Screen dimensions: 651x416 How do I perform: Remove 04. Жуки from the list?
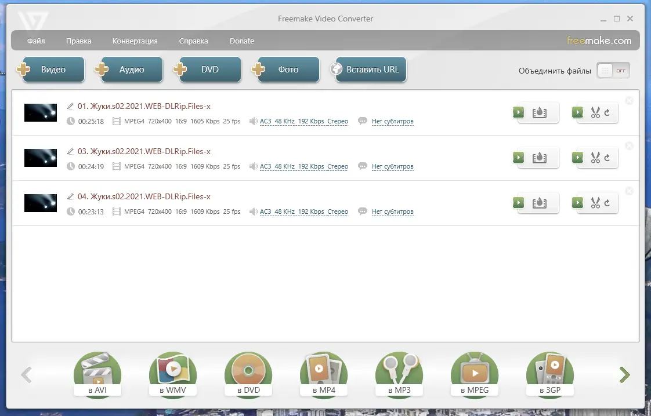[x=630, y=191]
